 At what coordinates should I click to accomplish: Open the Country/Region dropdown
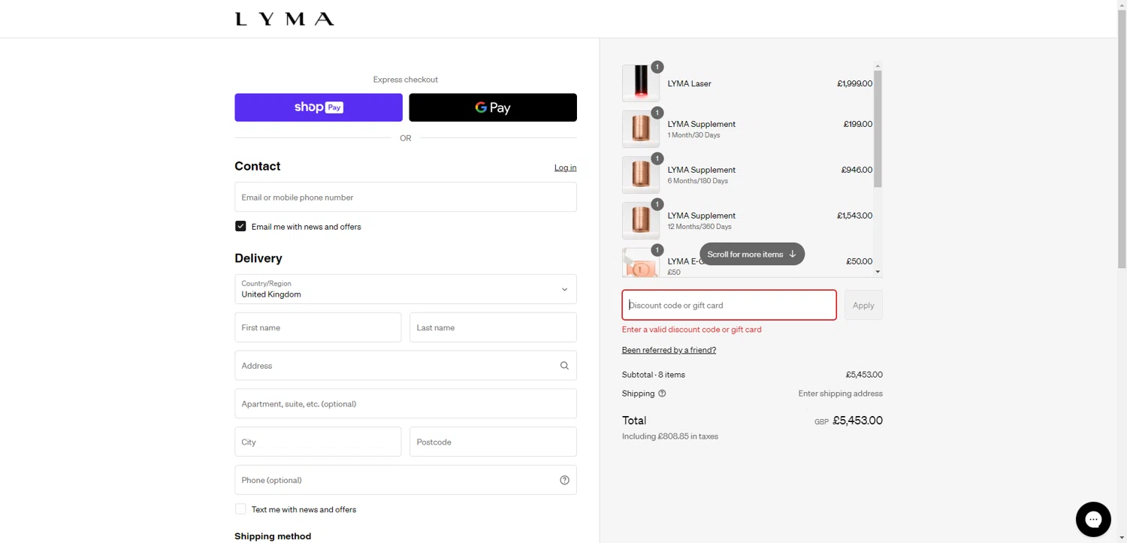[x=406, y=289]
